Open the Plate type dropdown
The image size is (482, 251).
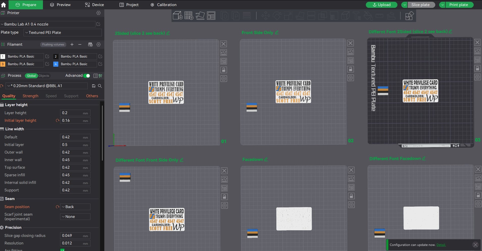63,33
